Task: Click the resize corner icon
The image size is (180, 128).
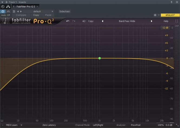Action: coord(177,125)
